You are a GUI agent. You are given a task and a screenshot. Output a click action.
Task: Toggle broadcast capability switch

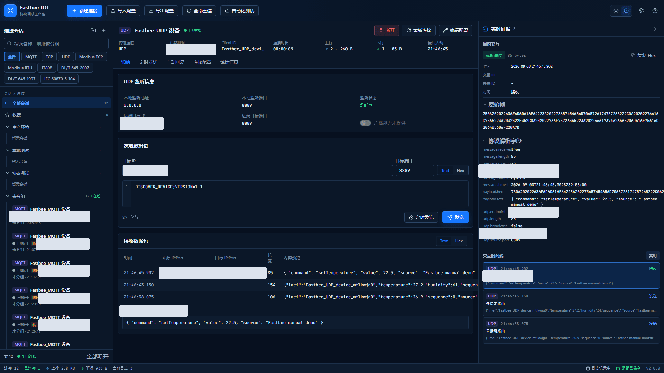point(365,123)
